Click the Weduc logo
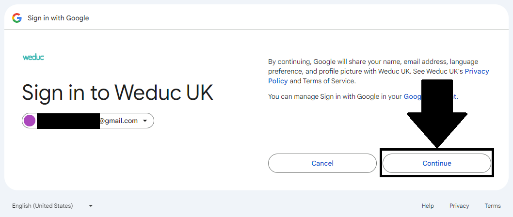The height and width of the screenshot is (217, 513). 33,57
